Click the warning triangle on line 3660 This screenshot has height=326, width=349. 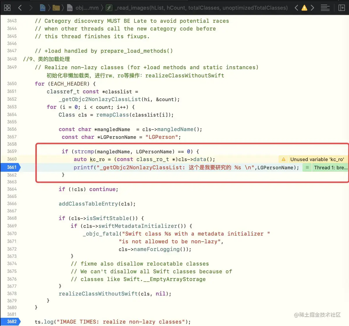pyautogui.click(x=283, y=159)
